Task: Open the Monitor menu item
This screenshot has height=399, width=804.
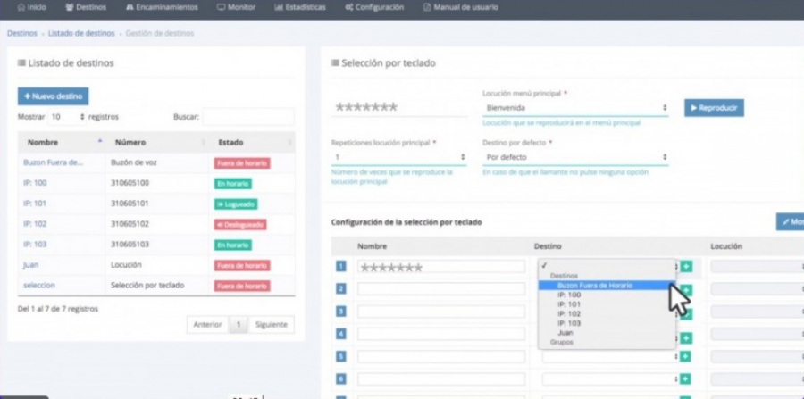Action: pyautogui.click(x=236, y=8)
